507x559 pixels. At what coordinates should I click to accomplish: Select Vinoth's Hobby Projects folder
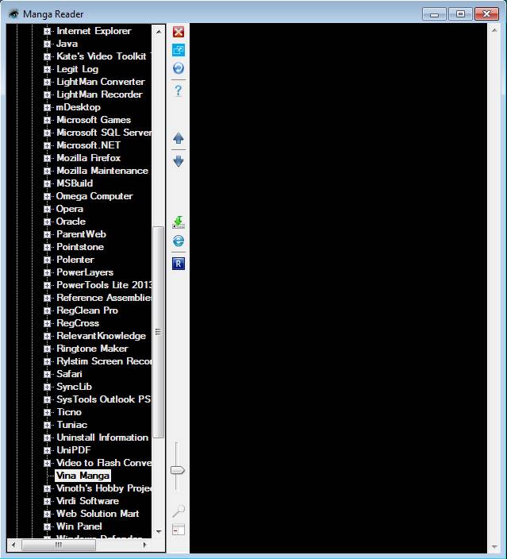pyautogui.click(x=103, y=488)
